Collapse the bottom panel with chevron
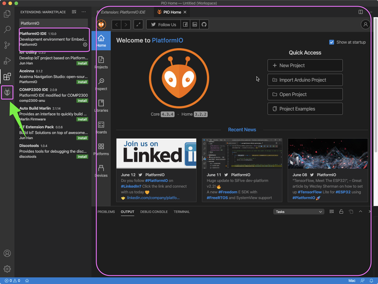378x284 pixels. [360, 212]
